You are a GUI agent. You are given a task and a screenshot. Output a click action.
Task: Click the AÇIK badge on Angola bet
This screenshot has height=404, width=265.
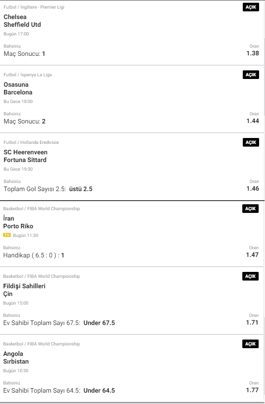pos(250,344)
